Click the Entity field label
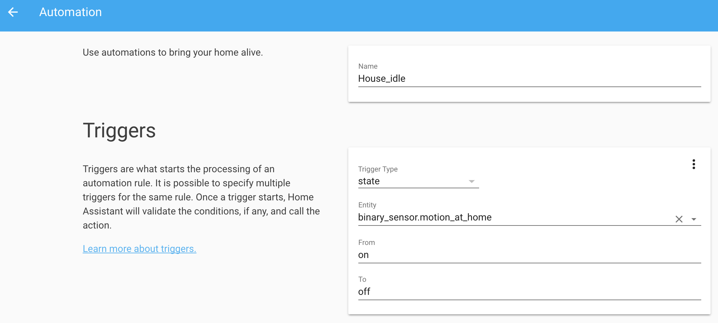718x323 pixels. coord(367,205)
